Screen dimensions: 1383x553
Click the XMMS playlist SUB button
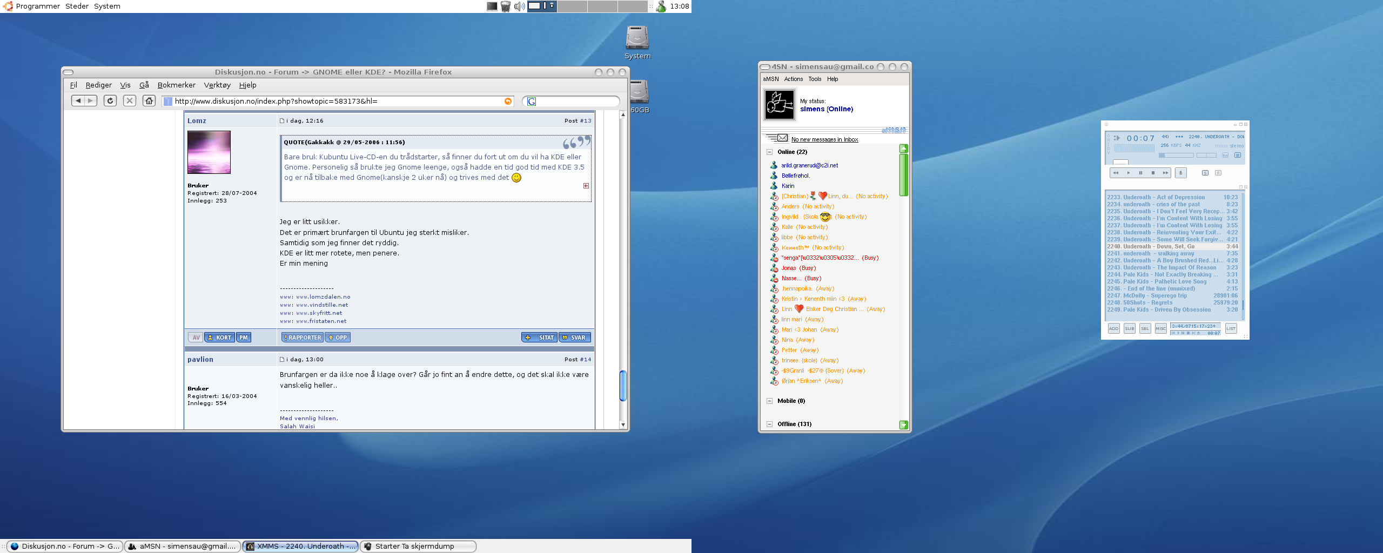click(x=1130, y=328)
